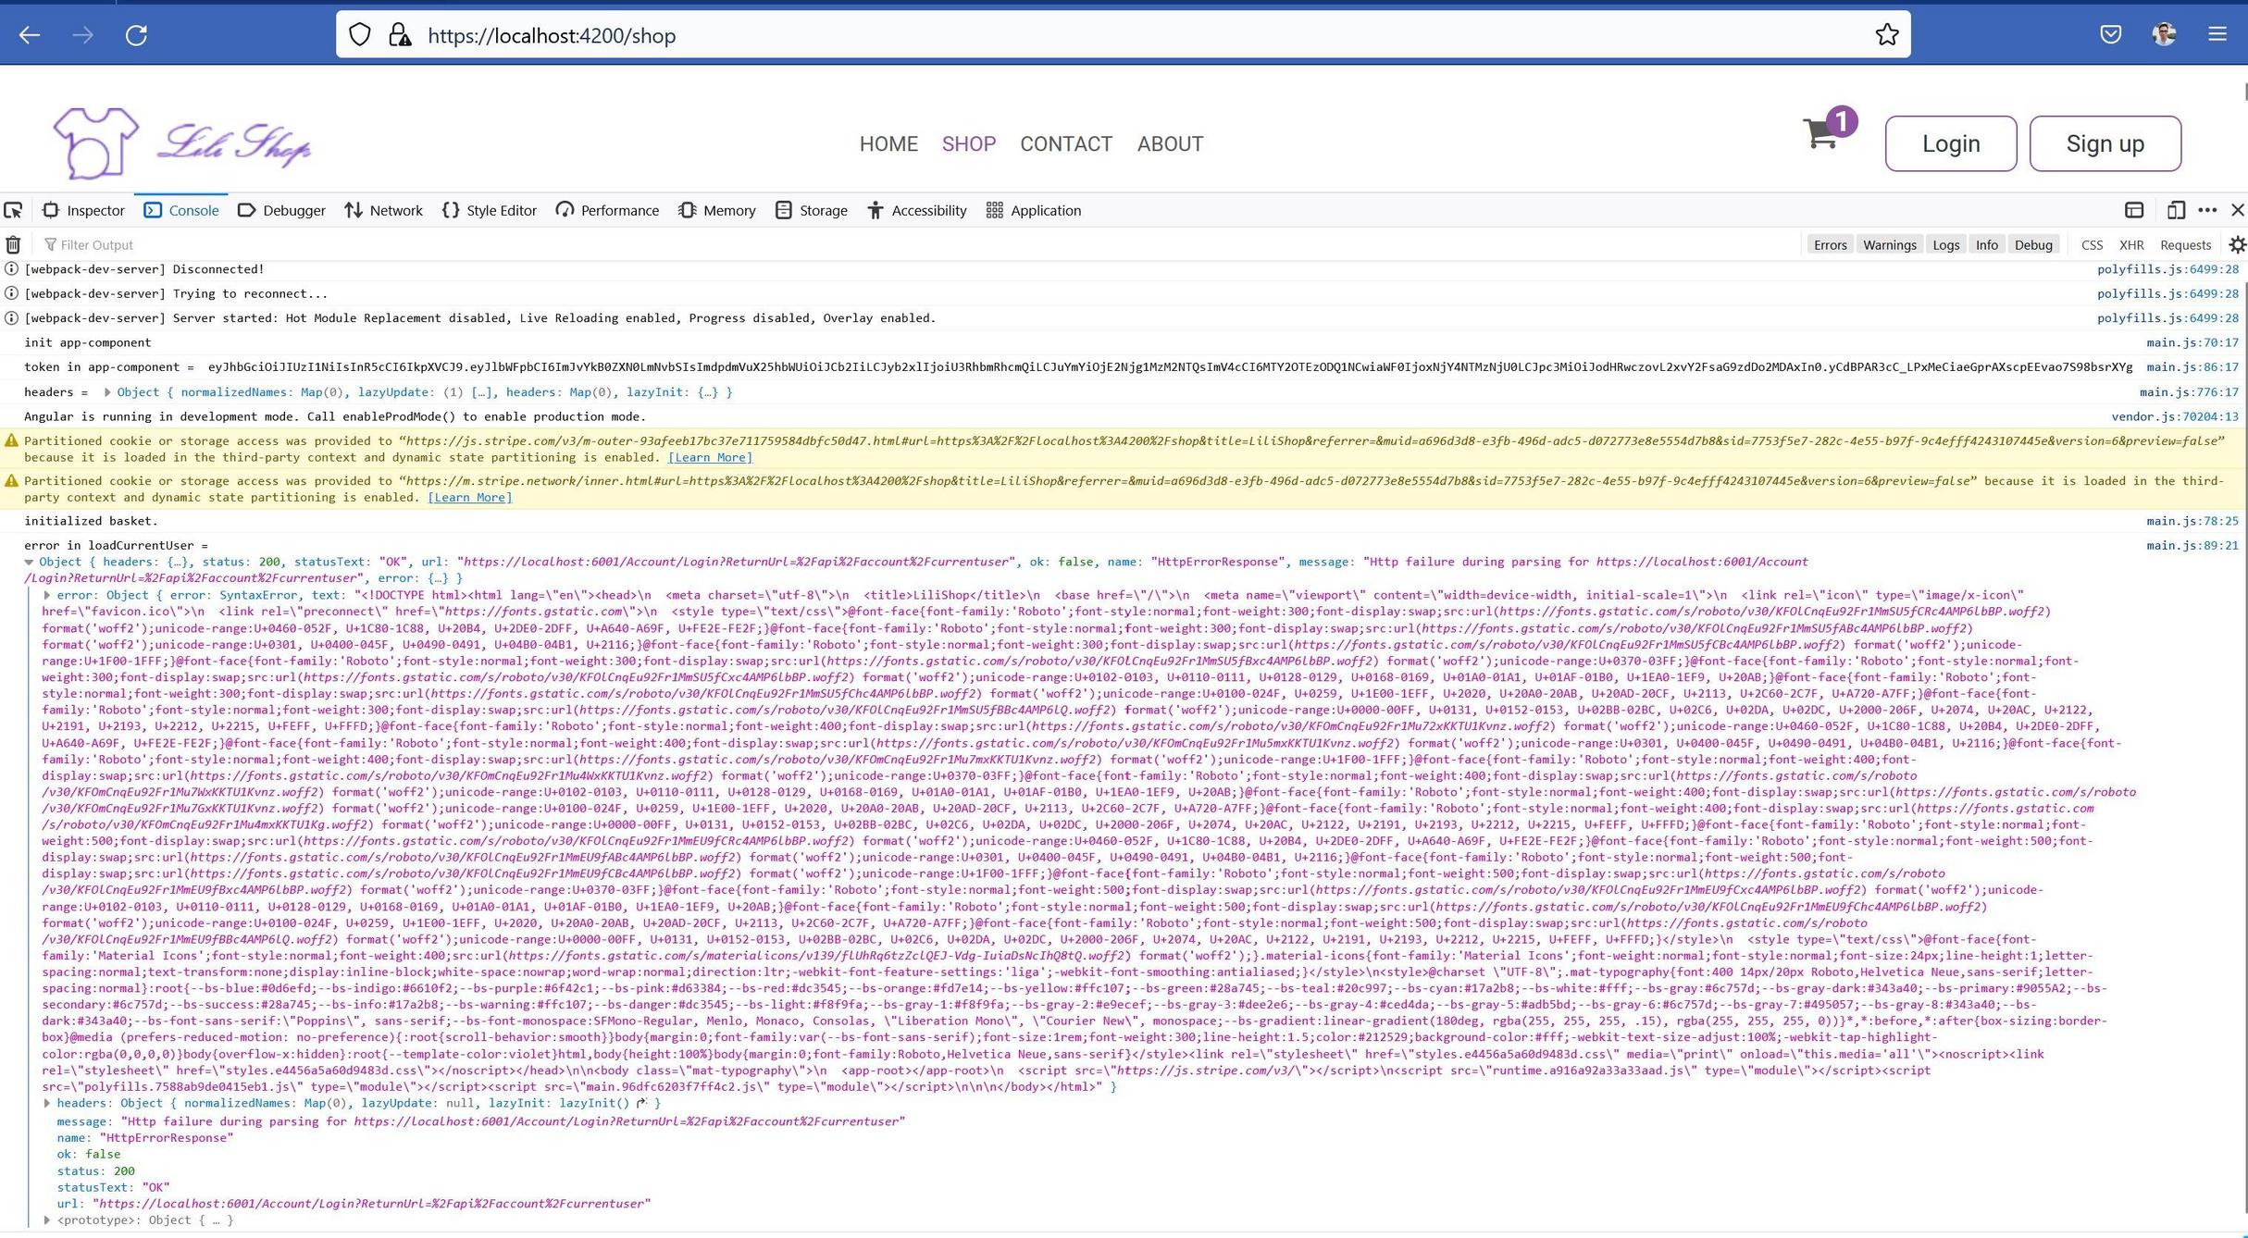Expand the <prototype> Object node
Image resolution: width=2248 pixels, height=1238 pixels.
click(47, 1220)
